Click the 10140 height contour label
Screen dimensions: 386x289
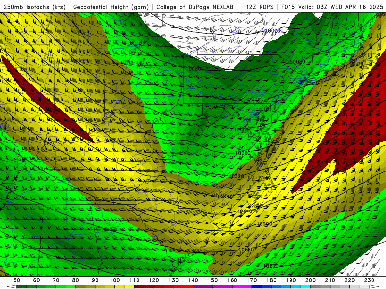point(256,102)
